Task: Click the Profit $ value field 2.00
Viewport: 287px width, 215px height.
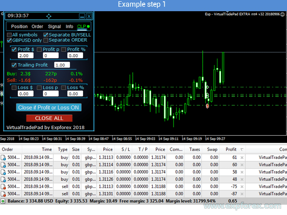Action: point(26,56)
